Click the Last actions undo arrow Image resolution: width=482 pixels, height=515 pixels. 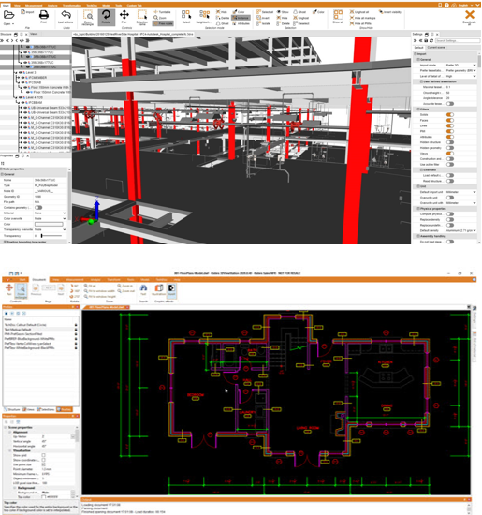[66, 15]
